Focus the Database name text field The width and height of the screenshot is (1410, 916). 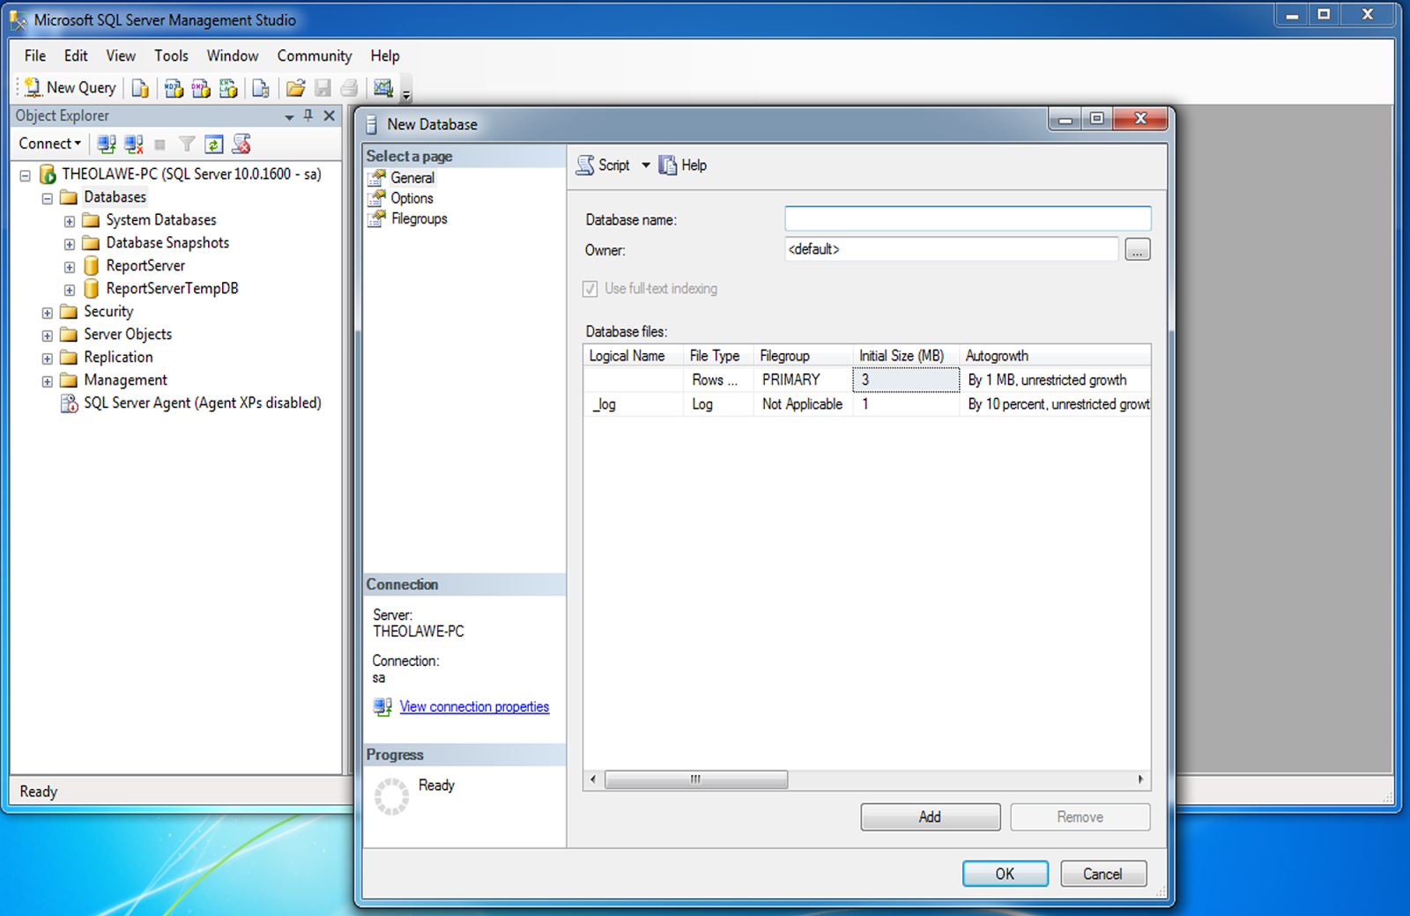[968, 218]
